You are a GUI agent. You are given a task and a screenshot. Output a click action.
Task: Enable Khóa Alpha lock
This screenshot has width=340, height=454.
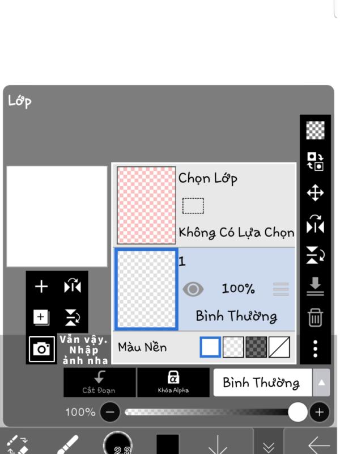point(173,382)
